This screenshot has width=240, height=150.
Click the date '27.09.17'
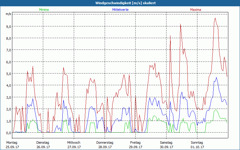pyautogui.click(x=74, y=147)
